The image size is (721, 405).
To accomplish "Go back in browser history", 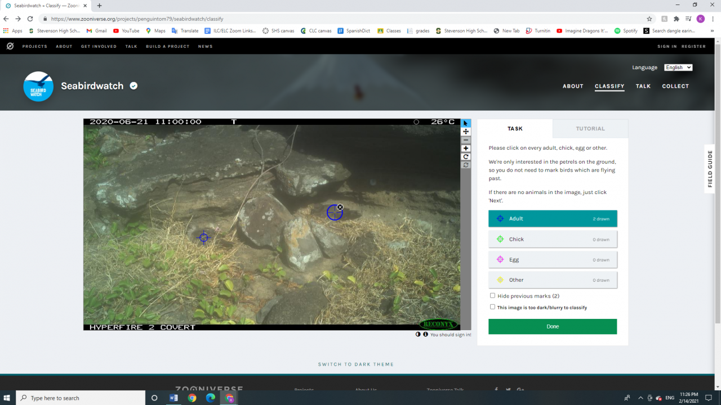I will [x=6, y=19].
